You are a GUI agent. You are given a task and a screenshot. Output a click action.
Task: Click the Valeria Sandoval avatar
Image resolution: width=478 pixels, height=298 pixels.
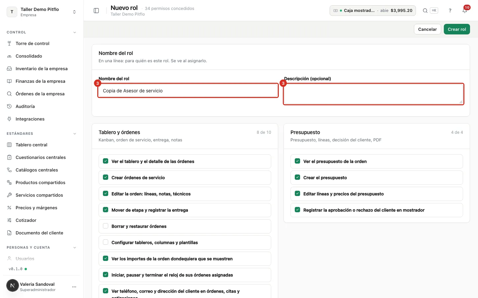(x=13, y=285)
